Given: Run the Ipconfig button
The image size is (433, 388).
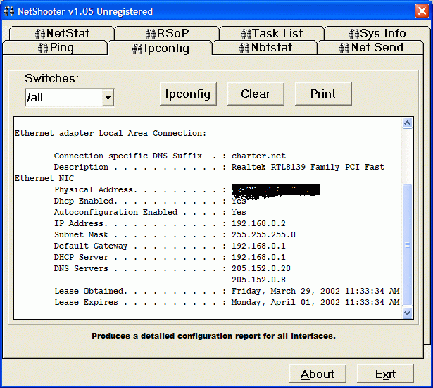Looking at the screenshot, I should (x=188, y=94).
